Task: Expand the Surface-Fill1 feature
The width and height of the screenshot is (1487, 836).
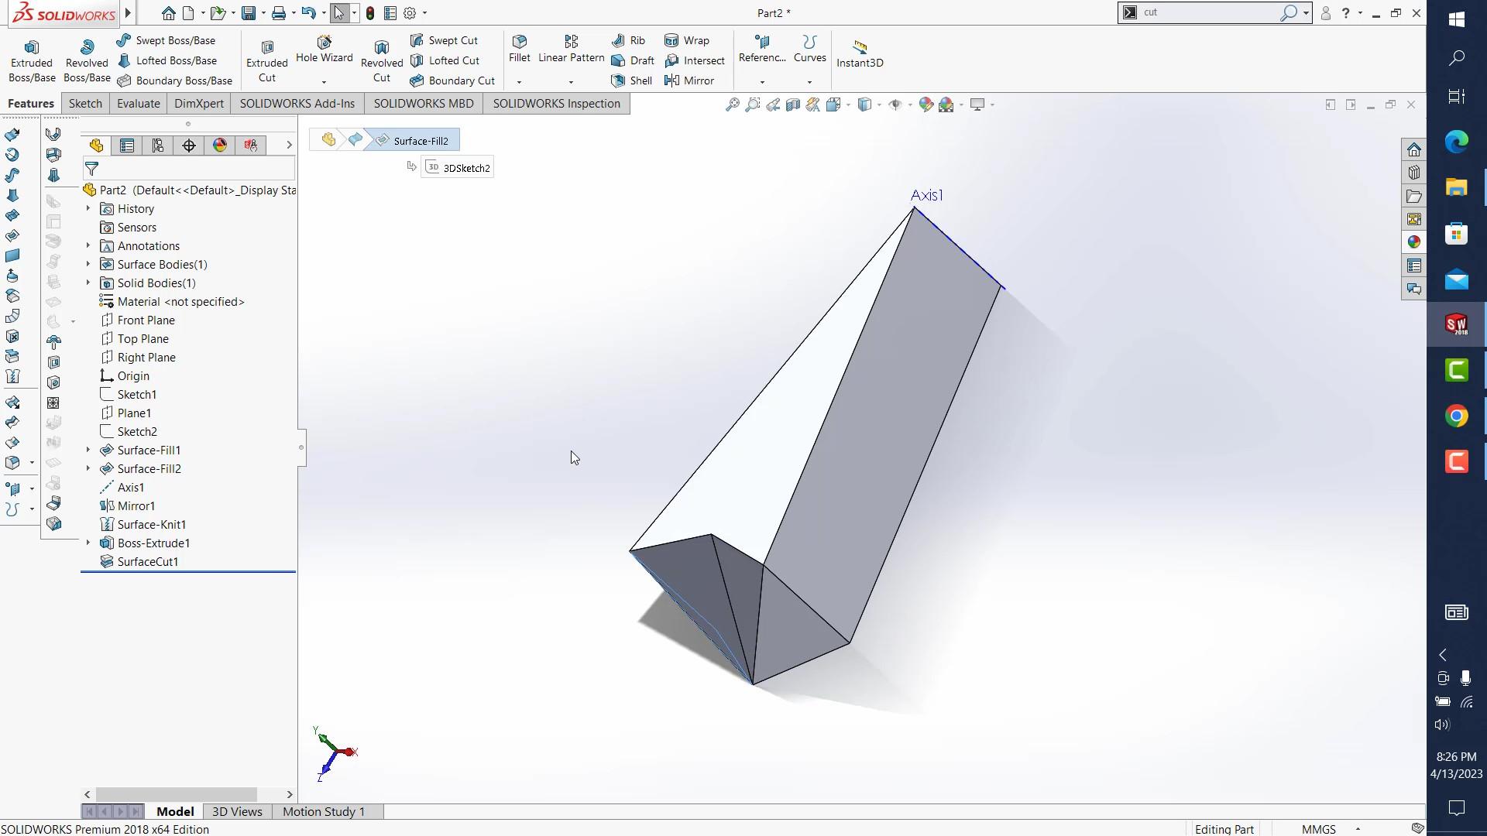Action: (x=88, y=451)
